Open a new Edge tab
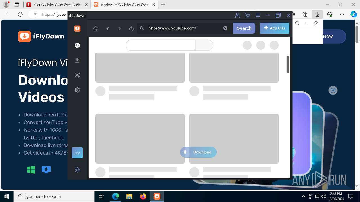Viewport: 360px width, 202px height. pyautogui.click(x=163, y=4)
